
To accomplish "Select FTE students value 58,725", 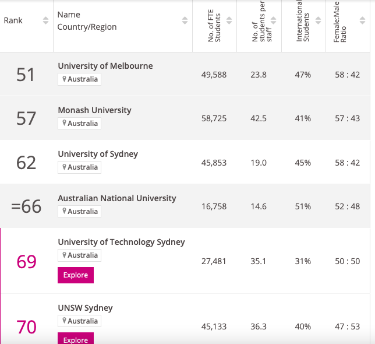I will (214, 118).
